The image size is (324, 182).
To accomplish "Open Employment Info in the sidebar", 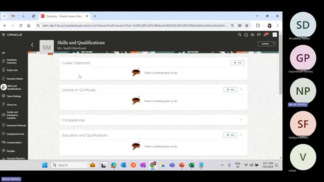I will click(x=15, y=134).
